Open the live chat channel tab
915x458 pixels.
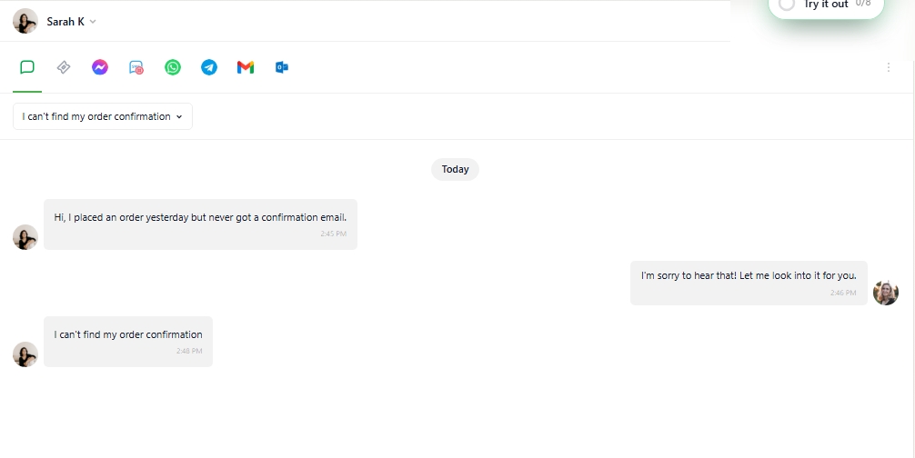27,67
